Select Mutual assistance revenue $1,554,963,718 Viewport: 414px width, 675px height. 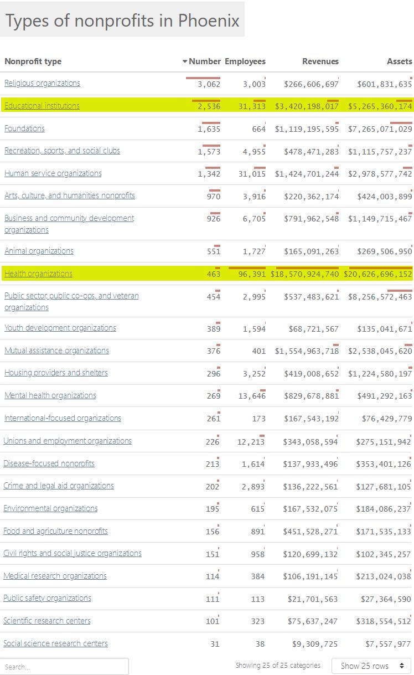click(307, 351)
